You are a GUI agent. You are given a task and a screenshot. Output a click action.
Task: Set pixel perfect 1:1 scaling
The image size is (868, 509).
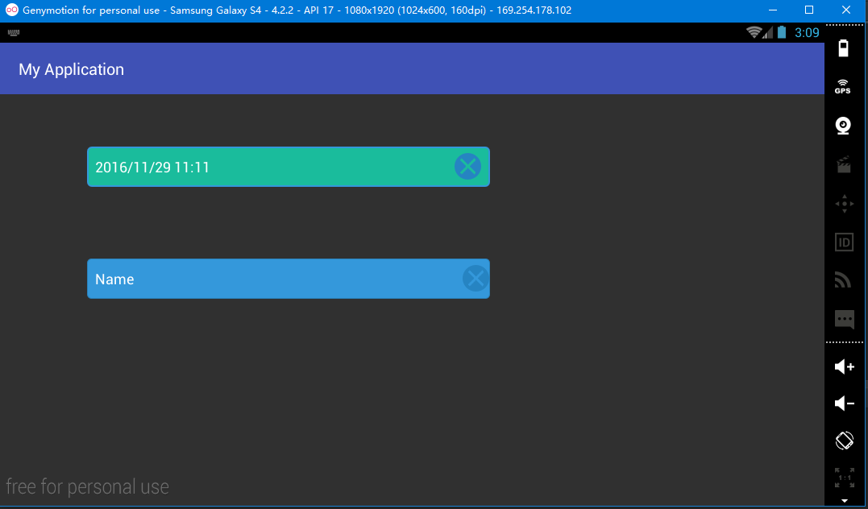click(844, 478)
